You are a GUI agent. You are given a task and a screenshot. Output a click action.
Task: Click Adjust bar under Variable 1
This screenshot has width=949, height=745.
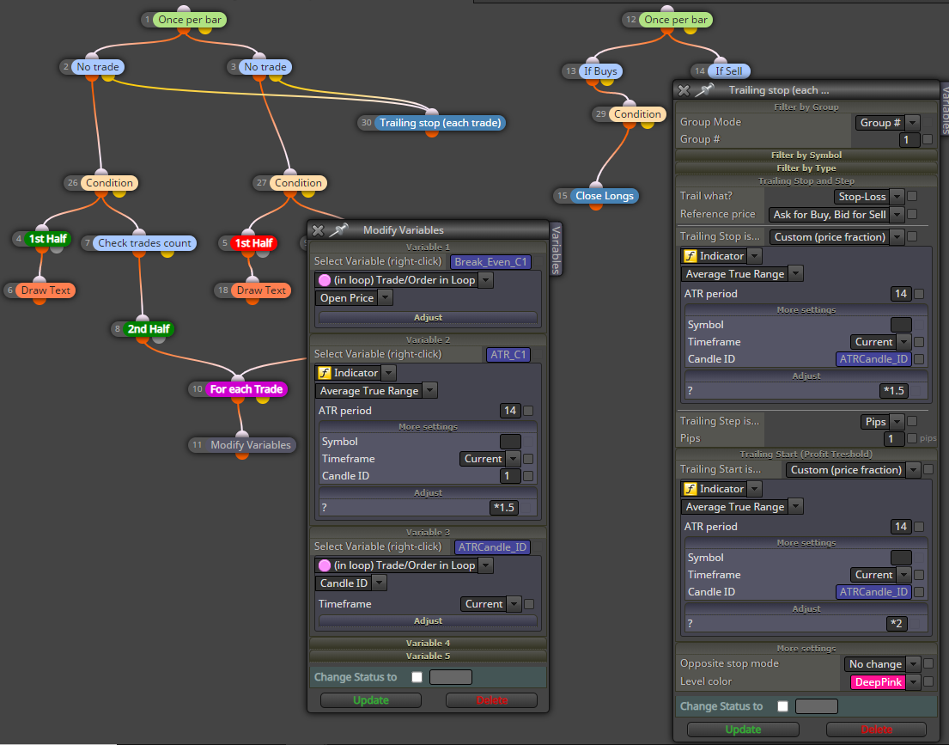(x=428, y=317)
